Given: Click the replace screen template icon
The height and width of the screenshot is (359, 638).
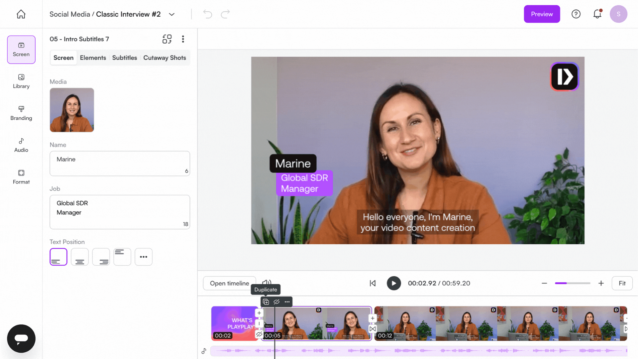Looking at the screenshot, I should pos(167,39).
